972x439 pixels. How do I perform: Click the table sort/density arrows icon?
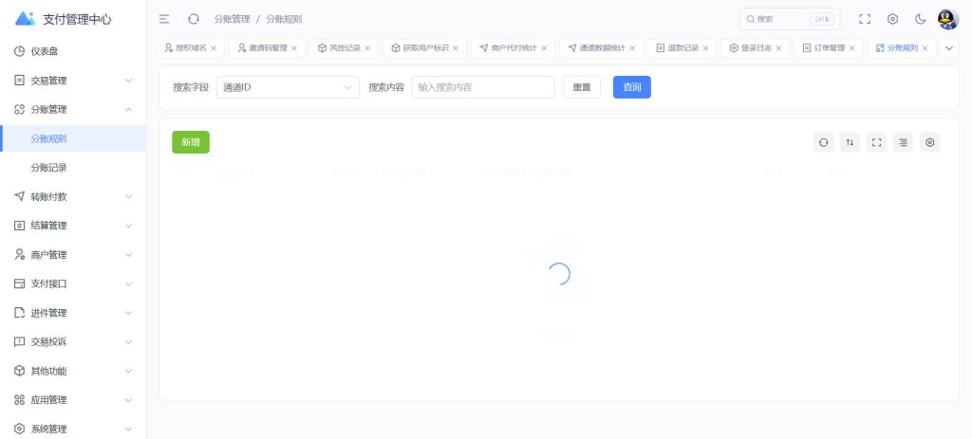850,142
